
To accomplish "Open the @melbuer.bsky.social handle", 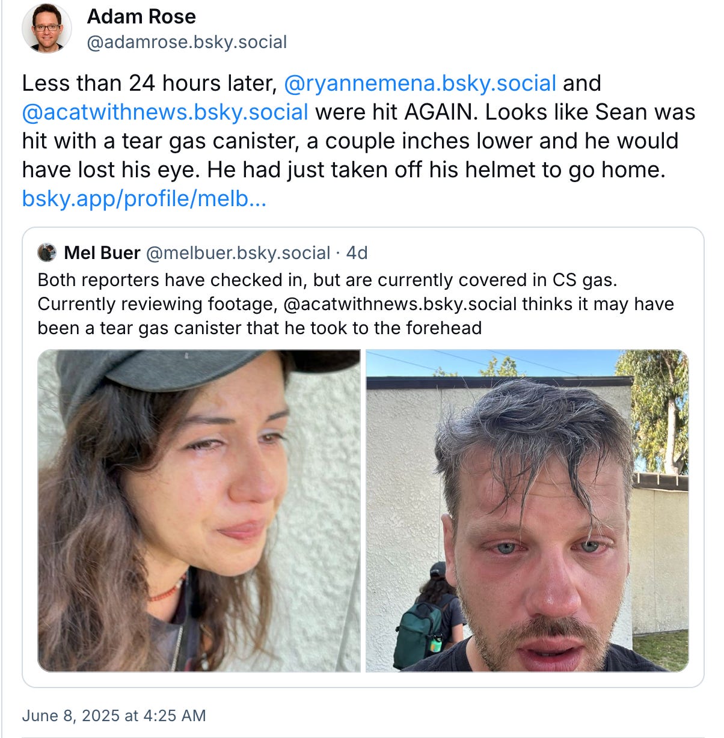I will tap(238, 253).
